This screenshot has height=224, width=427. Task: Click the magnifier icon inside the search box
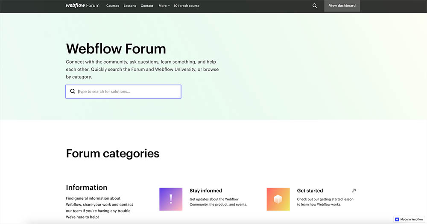[73, 91]
